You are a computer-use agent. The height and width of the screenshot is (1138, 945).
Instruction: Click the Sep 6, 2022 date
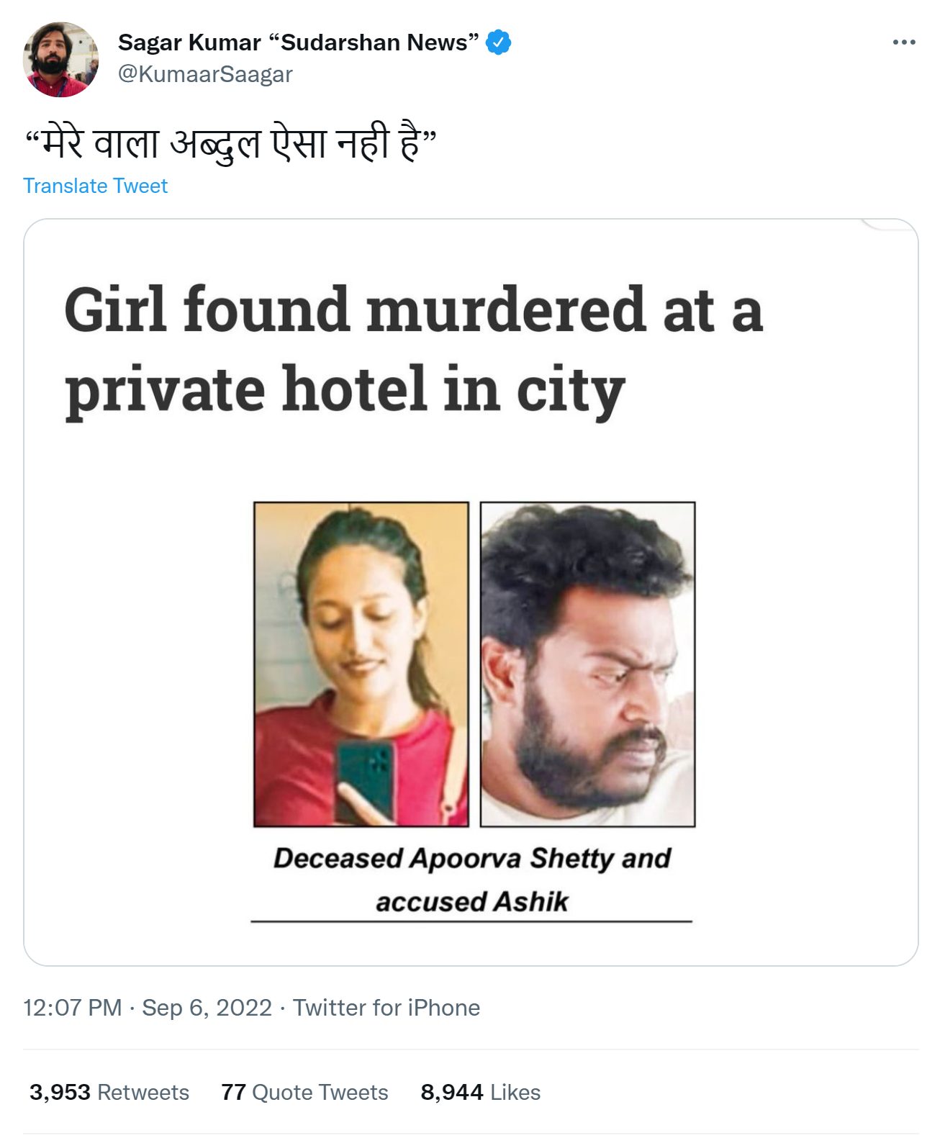tap(207, 1007)
